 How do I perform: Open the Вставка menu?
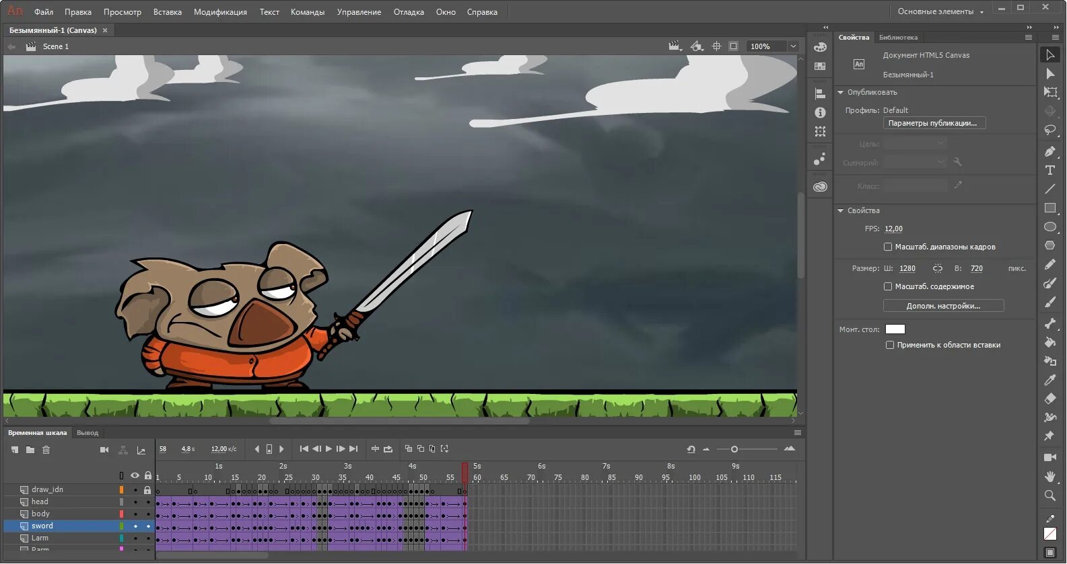tap(168, 11)
